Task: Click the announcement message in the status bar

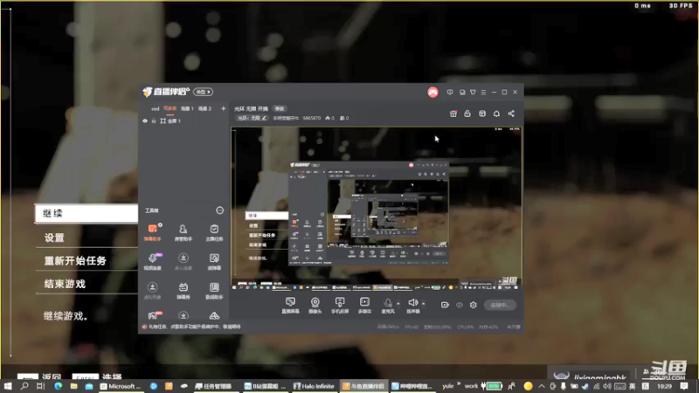Action: (x=195, y=327)
